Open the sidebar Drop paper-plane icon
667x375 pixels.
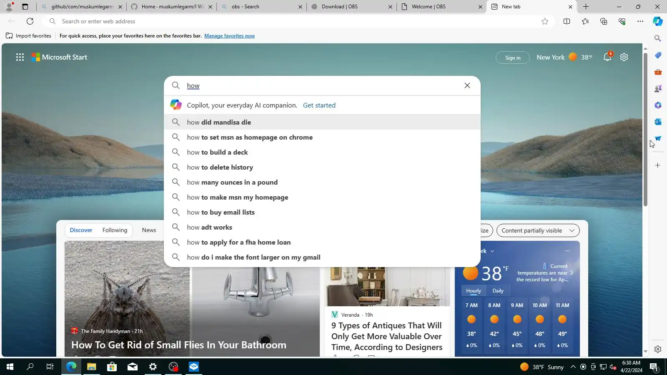pos(658,138)
